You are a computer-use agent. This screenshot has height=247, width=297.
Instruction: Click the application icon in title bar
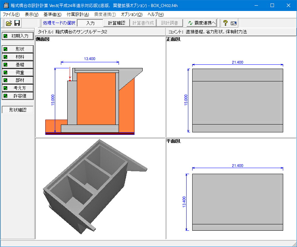pos(6,5)
